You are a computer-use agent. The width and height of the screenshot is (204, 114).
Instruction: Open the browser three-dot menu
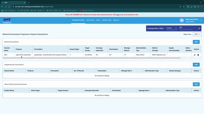coord(202,7)
